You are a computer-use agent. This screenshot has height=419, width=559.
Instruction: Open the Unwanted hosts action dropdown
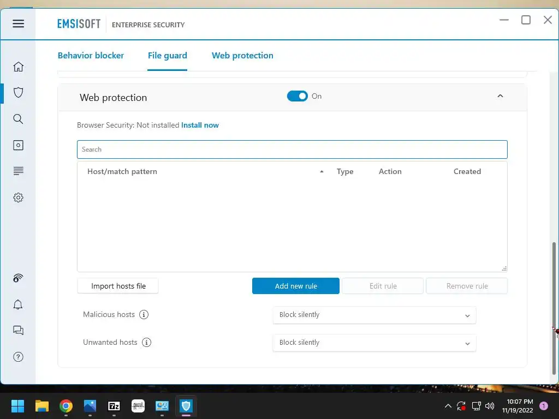[374, 343]
